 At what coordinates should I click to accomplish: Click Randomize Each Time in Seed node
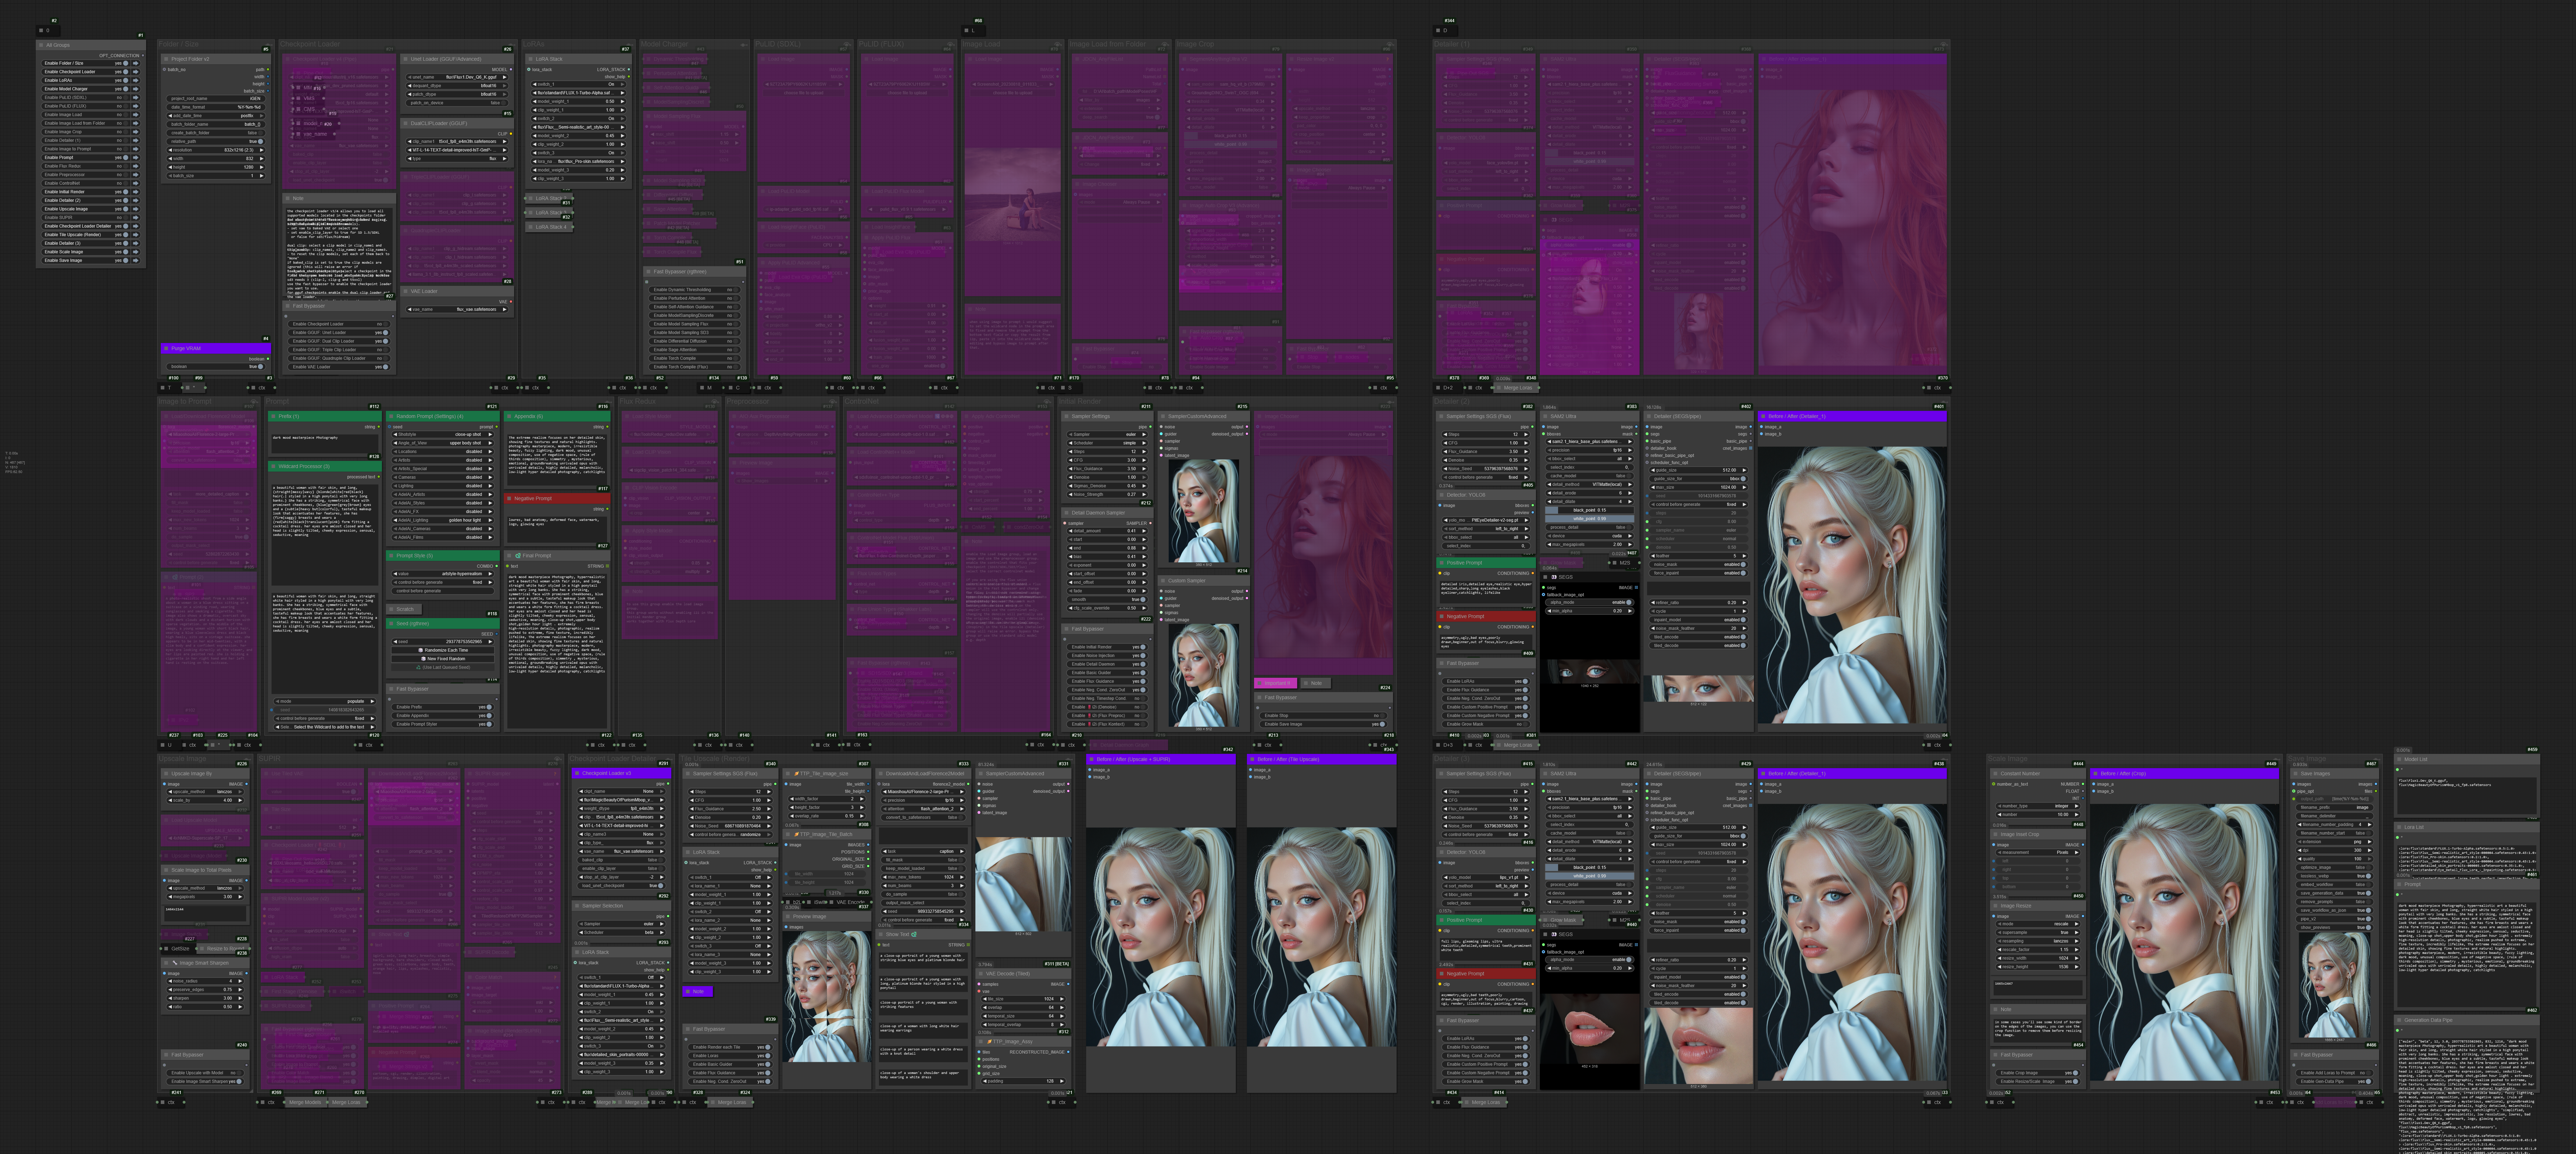[x=443, y=650]
